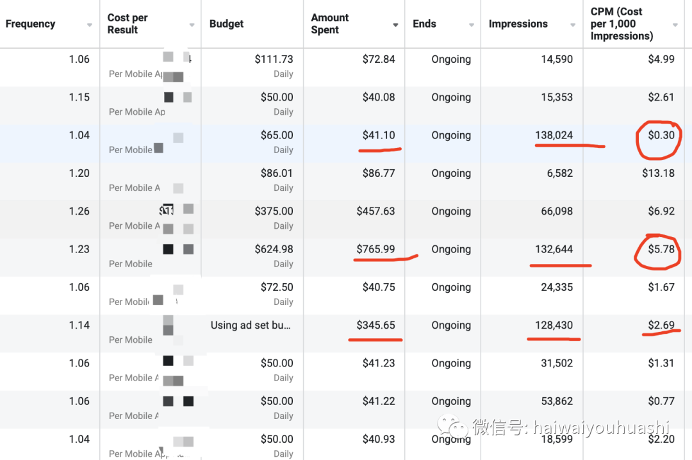The image size is (692, 460).
Task: Open the CPM column dropdown arrow
Action: [675, 25]
